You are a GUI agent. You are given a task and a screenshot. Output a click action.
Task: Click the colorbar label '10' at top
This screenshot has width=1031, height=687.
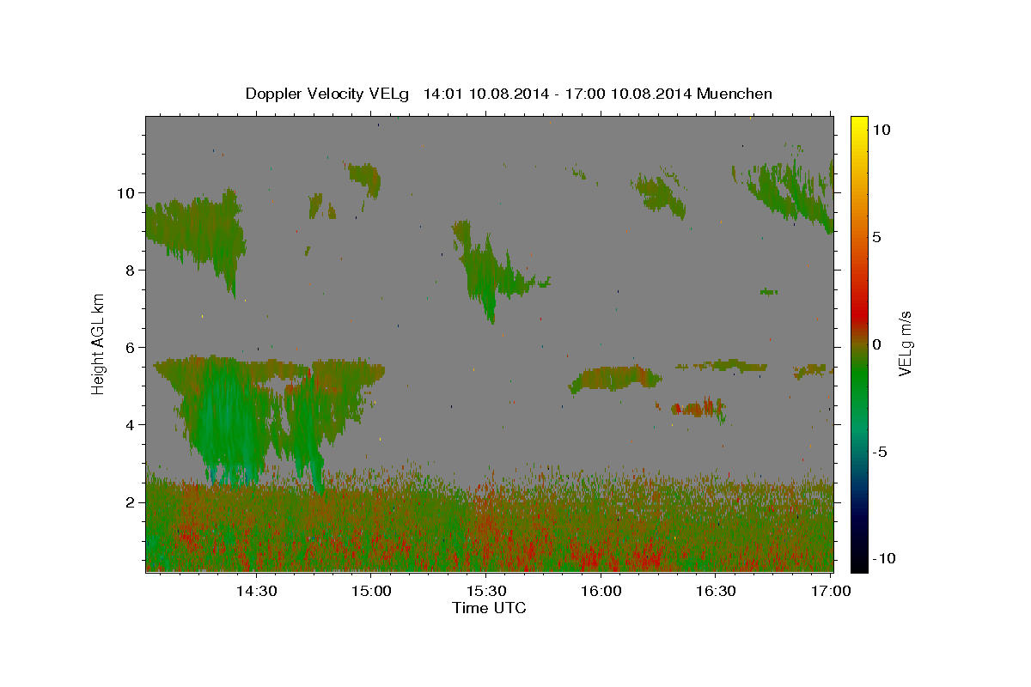882,130
